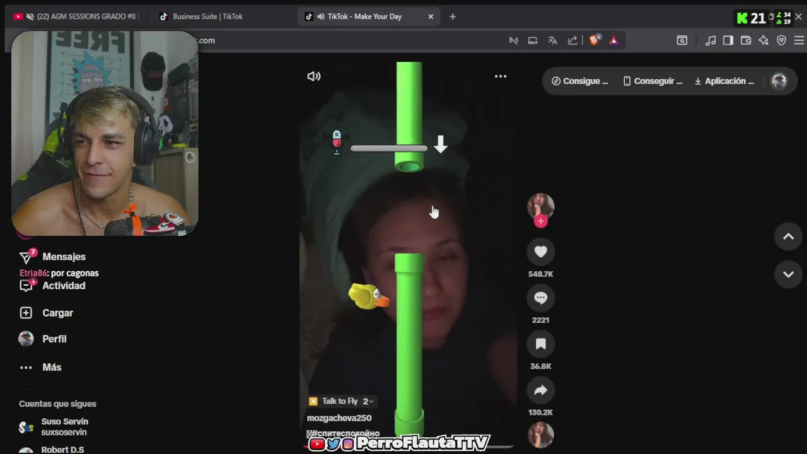This screenshot has height=454, width=807.
Task: Go to the next video with down chevron
Action: click(x=788, y=274)
